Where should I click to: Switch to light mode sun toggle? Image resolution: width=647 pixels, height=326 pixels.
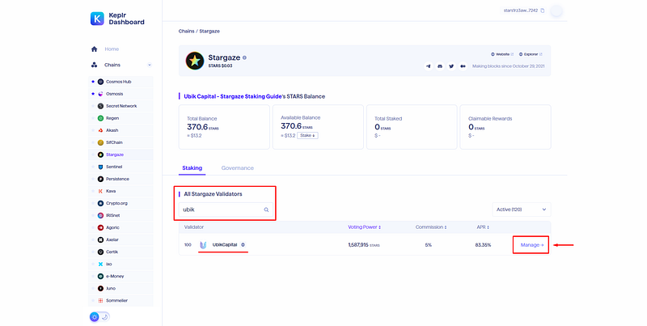point(95,317)
